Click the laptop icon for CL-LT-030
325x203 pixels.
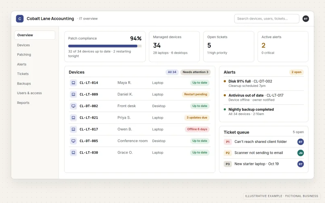tap(74, 153)
